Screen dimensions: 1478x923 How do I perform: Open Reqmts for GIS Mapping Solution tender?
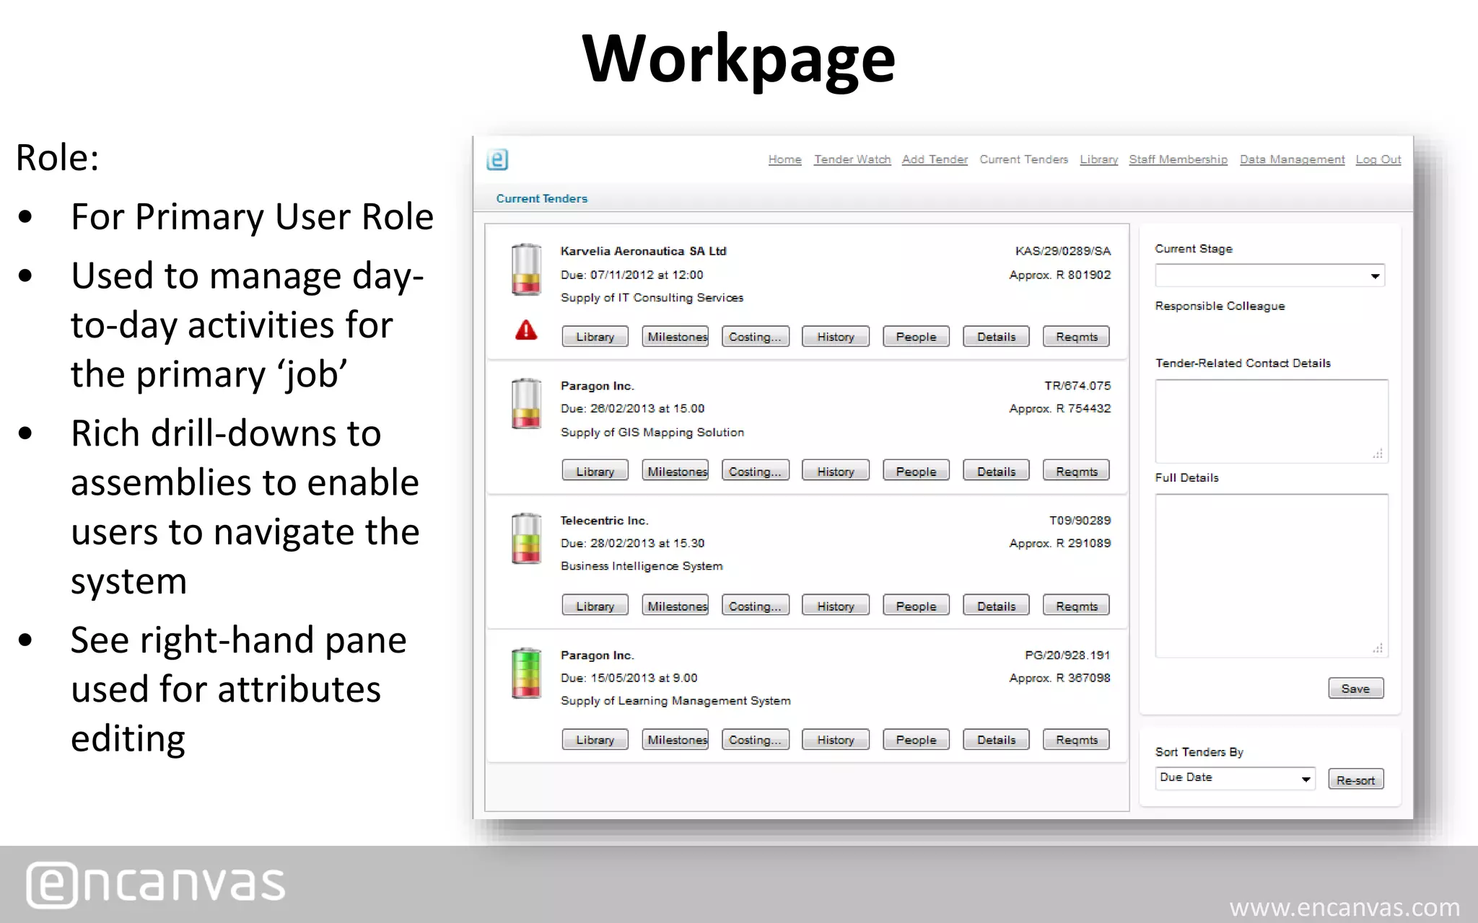point(1076,471)
